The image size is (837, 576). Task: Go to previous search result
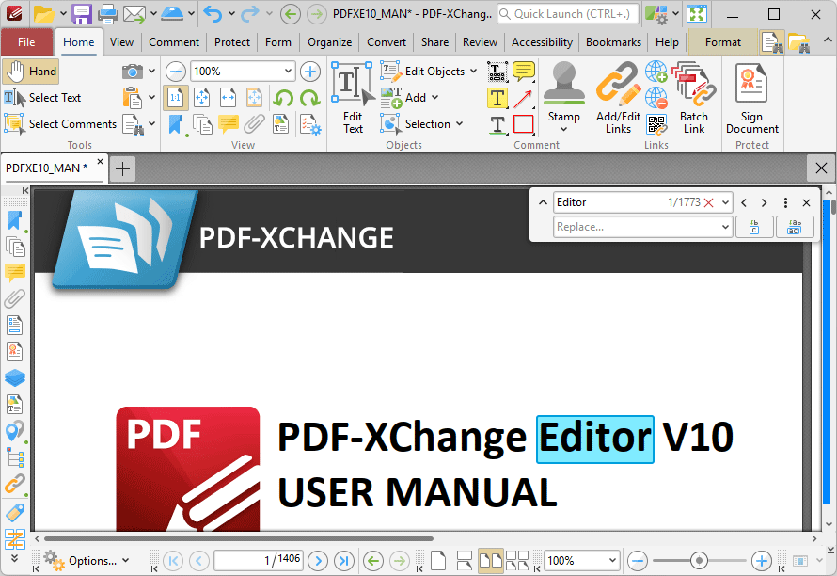[x=744, y=202]
